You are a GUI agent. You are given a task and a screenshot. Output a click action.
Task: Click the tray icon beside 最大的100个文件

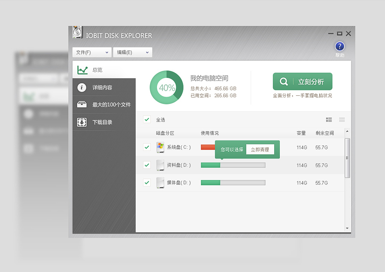click(x=82, y=105)
